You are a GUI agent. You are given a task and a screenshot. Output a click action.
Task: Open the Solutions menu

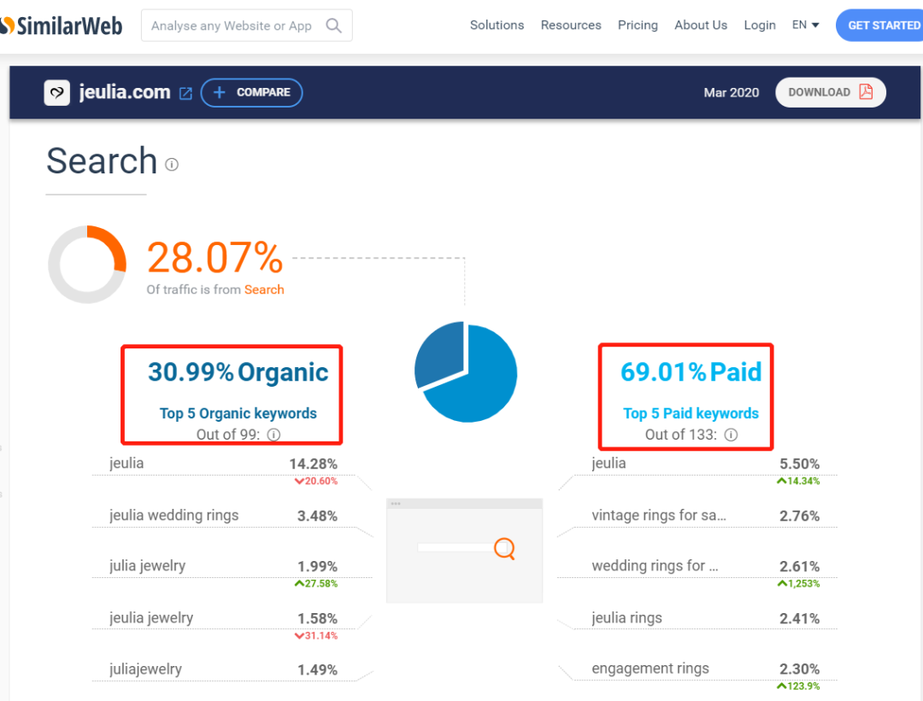pyautogui.click(x=497, y=26)
